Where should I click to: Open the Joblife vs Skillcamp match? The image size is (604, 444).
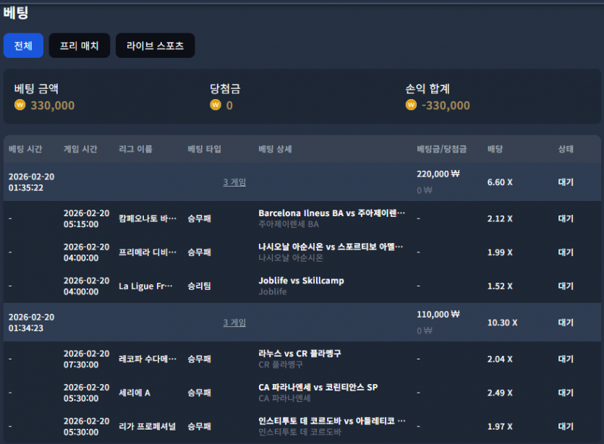[x=301, y=281]
